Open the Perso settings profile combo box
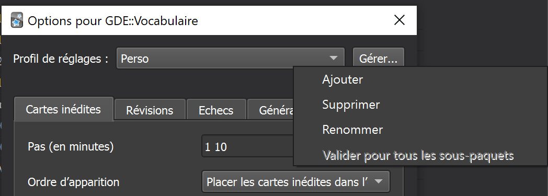This screenshot has width=548, height=196. (x=230, y=59)
